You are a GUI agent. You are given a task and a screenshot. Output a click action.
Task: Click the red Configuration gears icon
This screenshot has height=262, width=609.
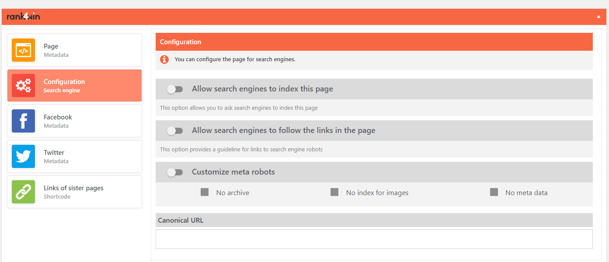pos(23,86)
